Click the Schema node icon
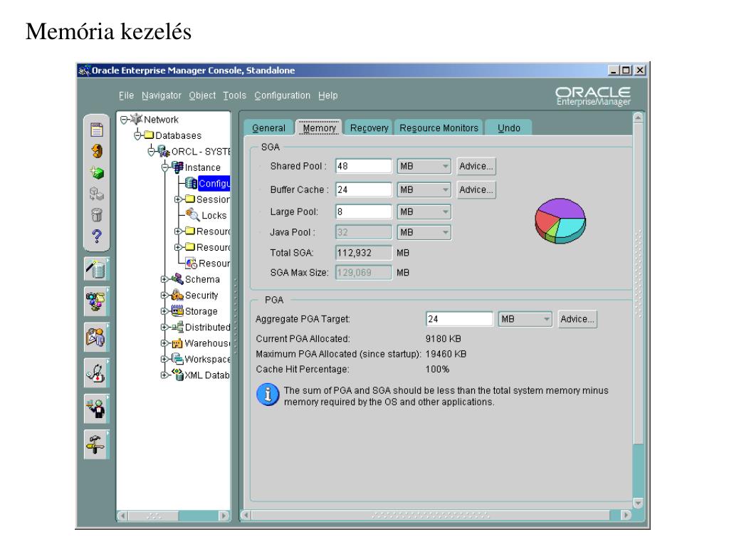 [177, 278]
